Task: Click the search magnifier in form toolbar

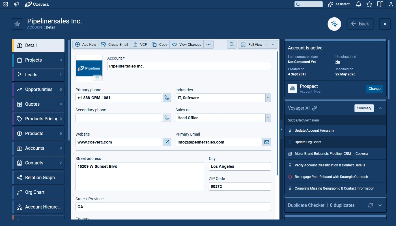Action: click(x=232, y=44)
